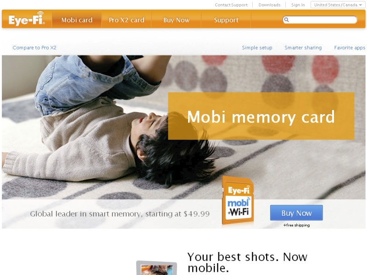This screenshot has width=367, height=275.
Task: Follow the Compare to Pro X2 link
Action: tap(34, 48)
